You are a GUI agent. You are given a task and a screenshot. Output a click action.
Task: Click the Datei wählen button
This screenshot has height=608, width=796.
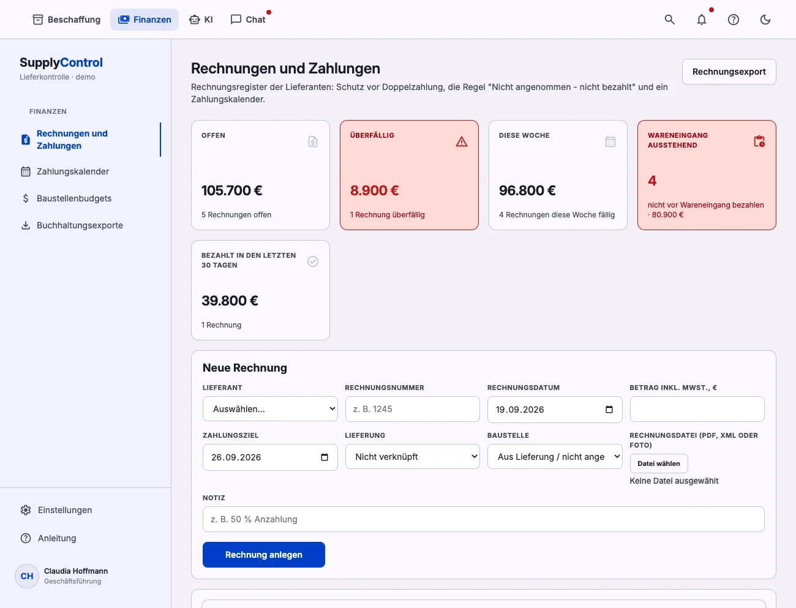click(659, 464)
